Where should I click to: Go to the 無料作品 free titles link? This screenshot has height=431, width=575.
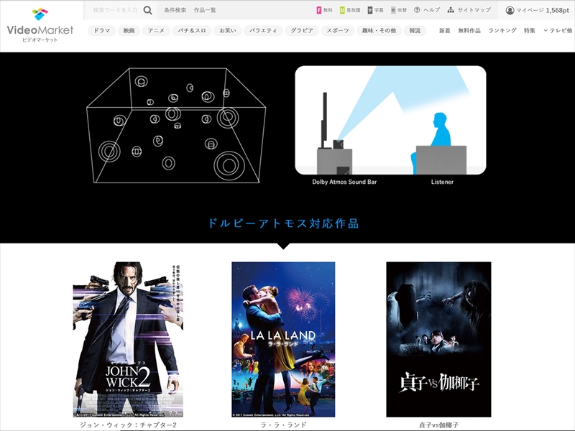click(469, 31)
